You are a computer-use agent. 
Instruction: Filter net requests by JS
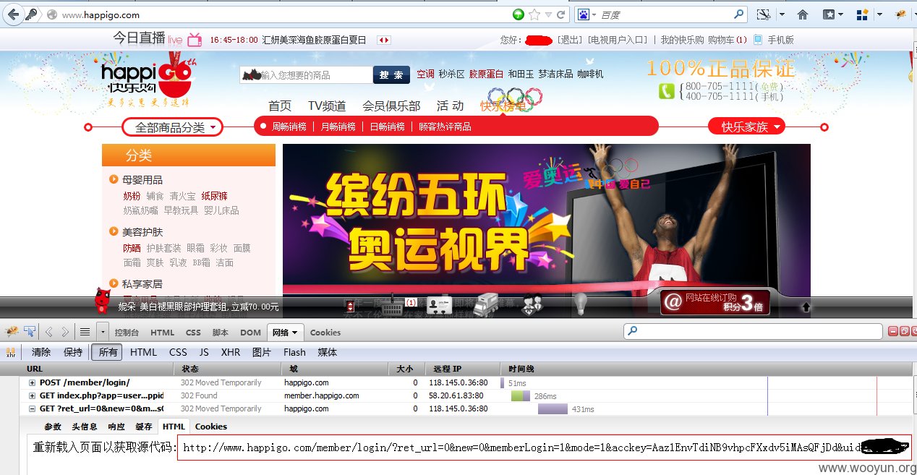click(204, 352)
